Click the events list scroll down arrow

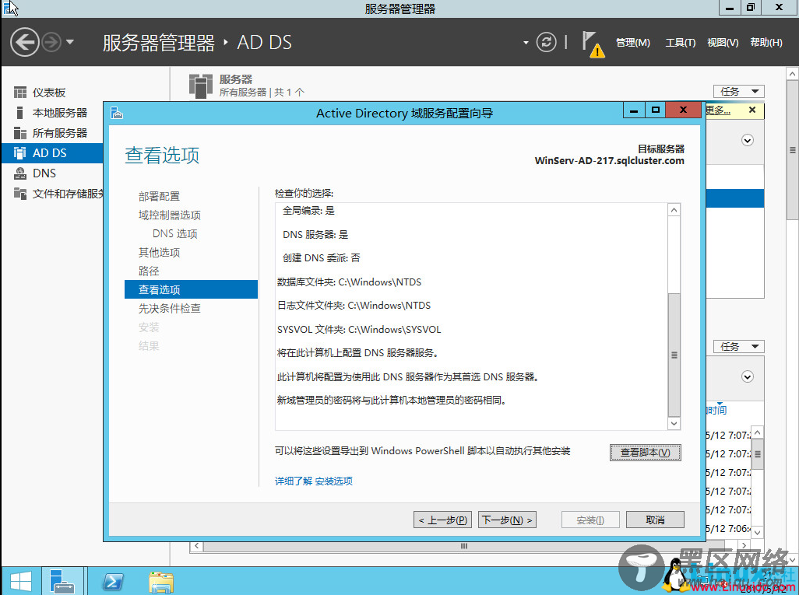tap(758, 533)
